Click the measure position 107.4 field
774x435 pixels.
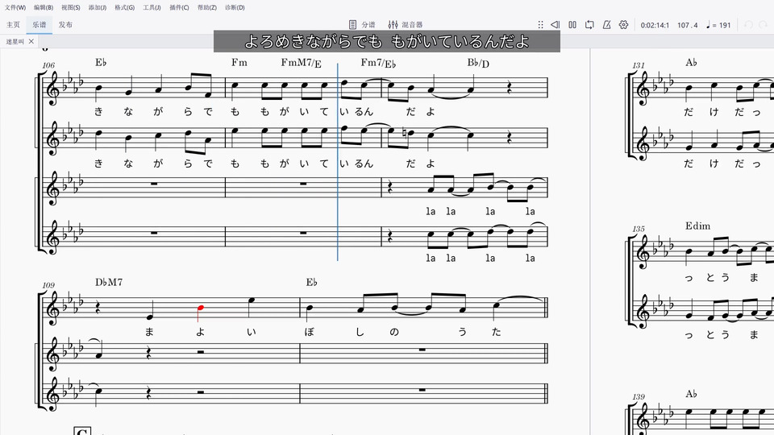click(688, 25)
